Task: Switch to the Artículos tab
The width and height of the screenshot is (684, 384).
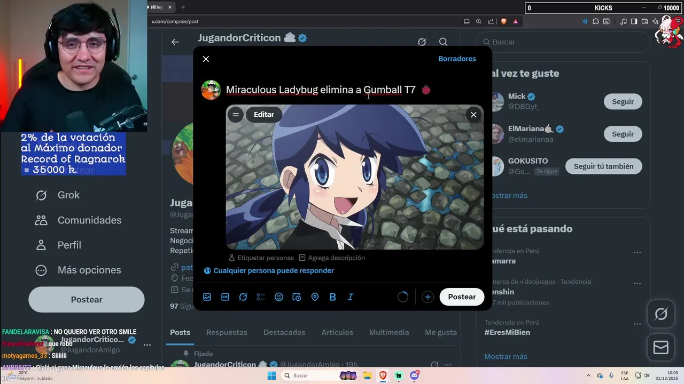Action: tap(337, 332)
